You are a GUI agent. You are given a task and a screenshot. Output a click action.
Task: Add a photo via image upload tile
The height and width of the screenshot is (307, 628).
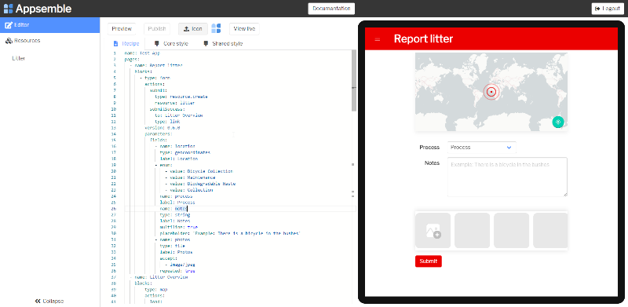coord(433,231)
